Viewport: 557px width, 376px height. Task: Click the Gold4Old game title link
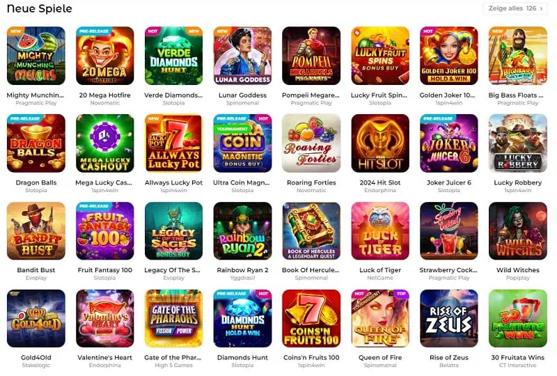pos(36,357)
